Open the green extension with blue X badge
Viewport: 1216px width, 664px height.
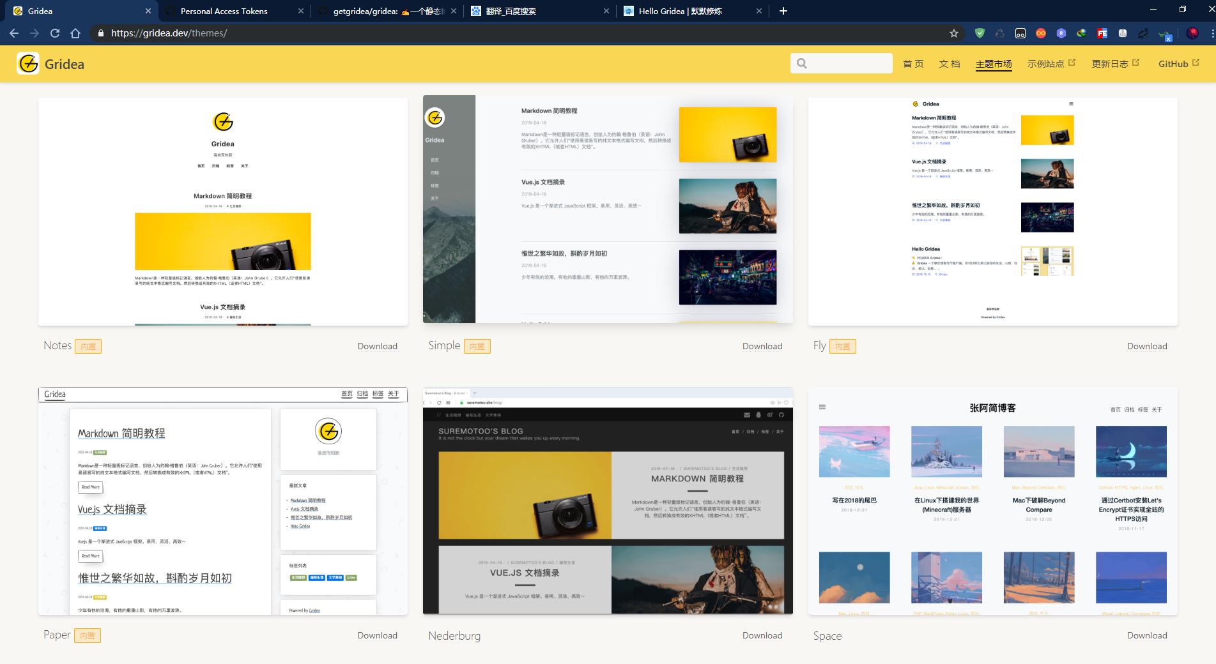(x=1165, y=34)
